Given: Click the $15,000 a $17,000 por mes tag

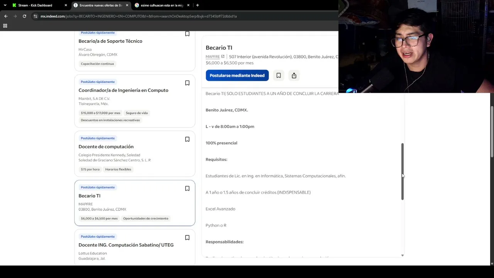Looking at the screenshot, I should click(x=100, y=113).
